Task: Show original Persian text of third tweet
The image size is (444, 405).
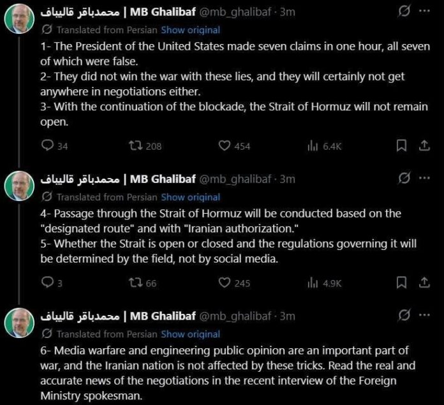Action: (190, 334)
